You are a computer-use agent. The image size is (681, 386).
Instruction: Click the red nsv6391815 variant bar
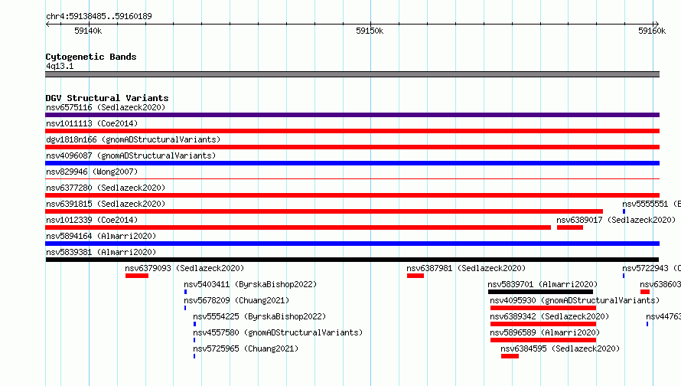click(324, 211)
